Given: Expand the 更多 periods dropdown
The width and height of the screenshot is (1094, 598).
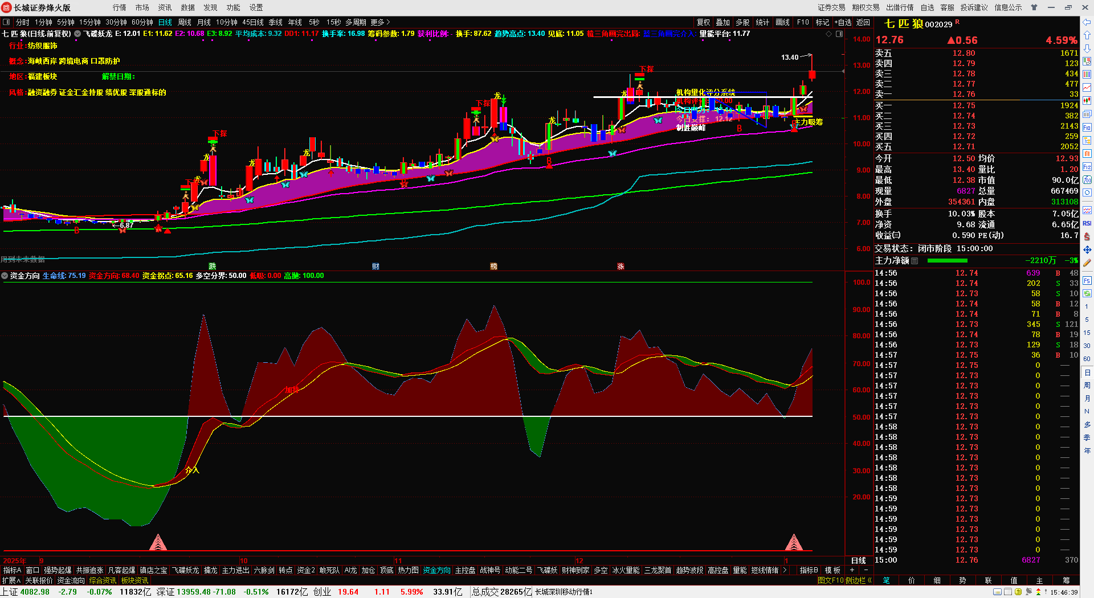Looking at the screenshot, I should (380, 22).
